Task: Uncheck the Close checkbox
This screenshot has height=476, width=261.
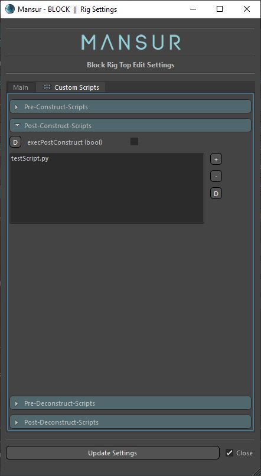Action: [x=230, y=453]
